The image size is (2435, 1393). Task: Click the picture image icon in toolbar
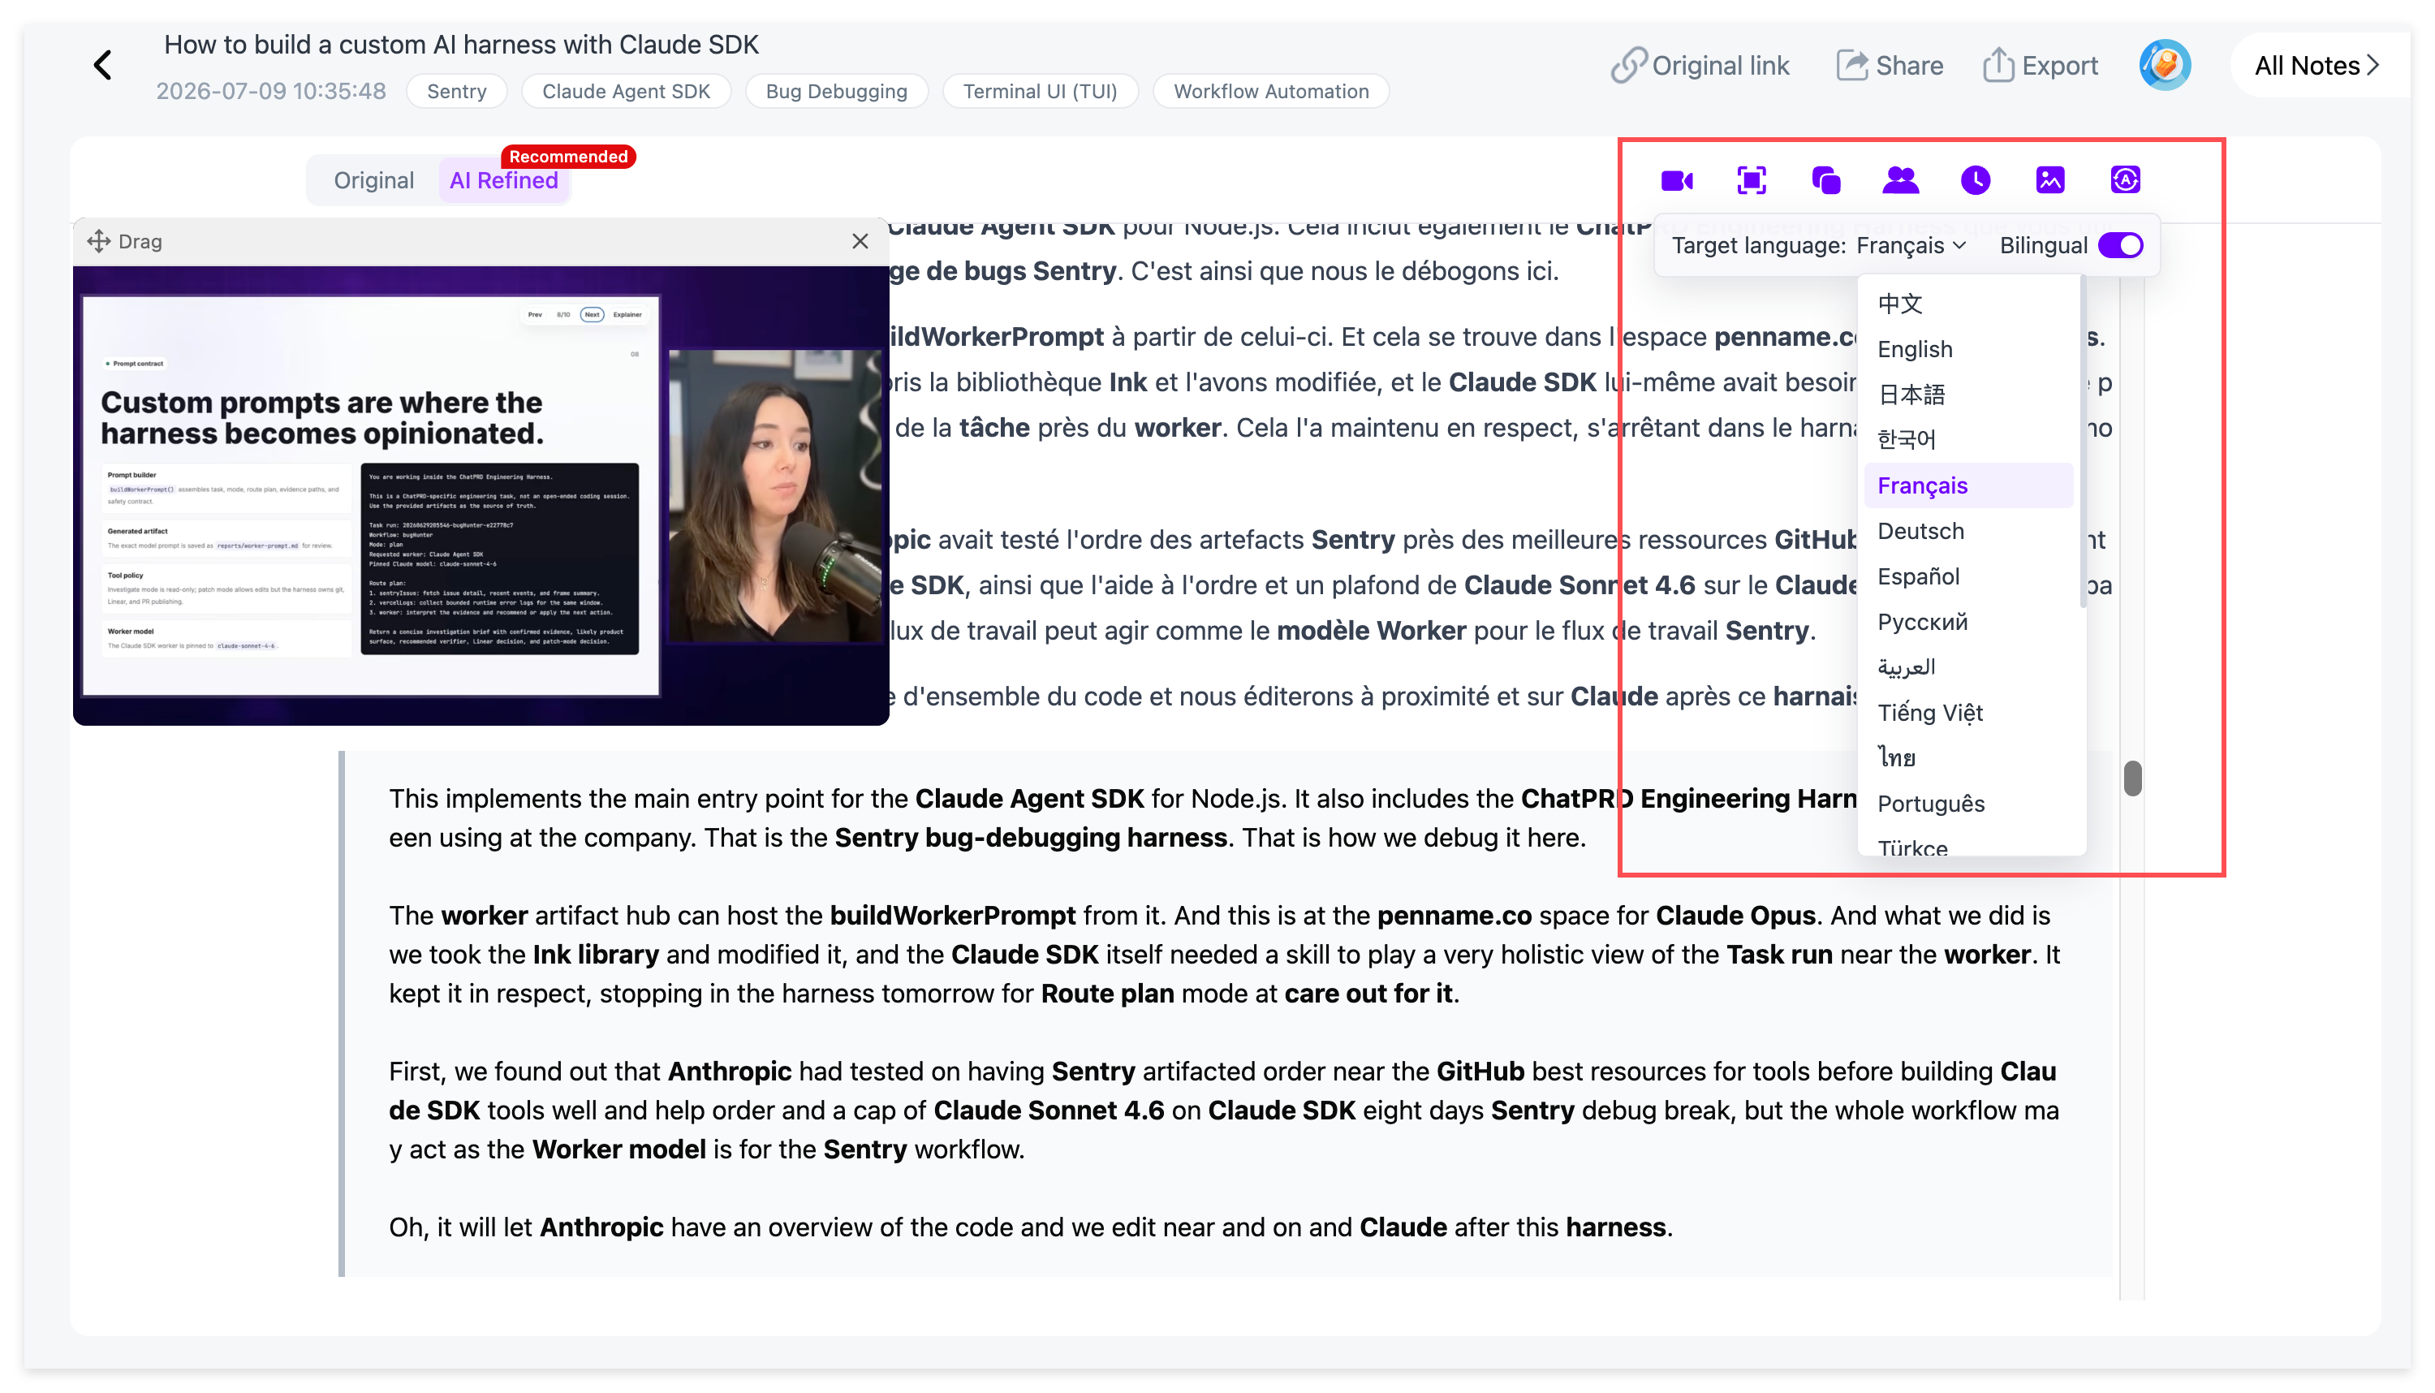[x=2049, y=180]
